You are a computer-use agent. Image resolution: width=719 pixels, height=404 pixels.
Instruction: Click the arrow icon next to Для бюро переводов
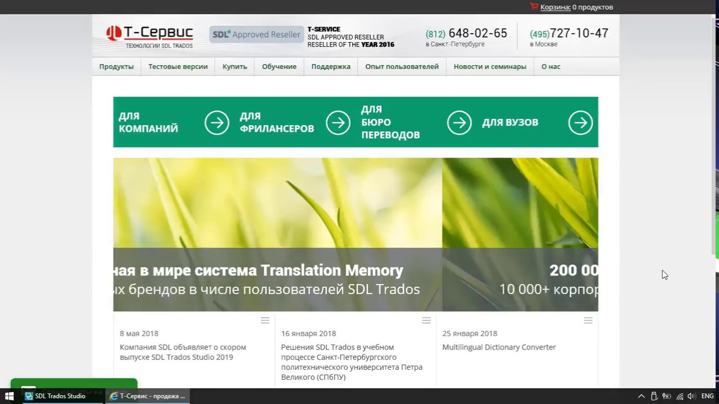[x=459, y=122]
